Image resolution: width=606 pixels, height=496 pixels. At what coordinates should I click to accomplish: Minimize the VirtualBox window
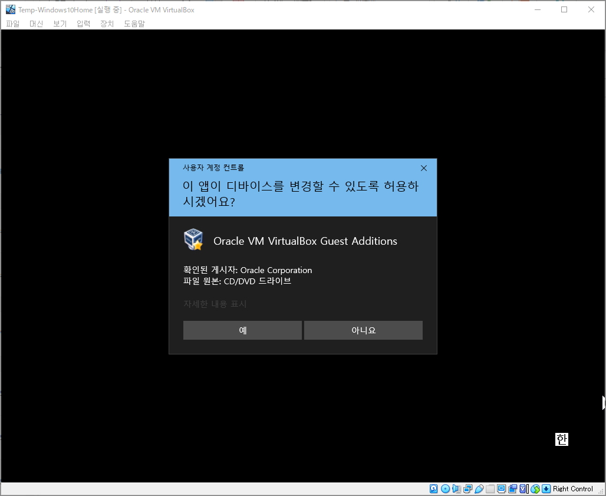pos(538,9)
